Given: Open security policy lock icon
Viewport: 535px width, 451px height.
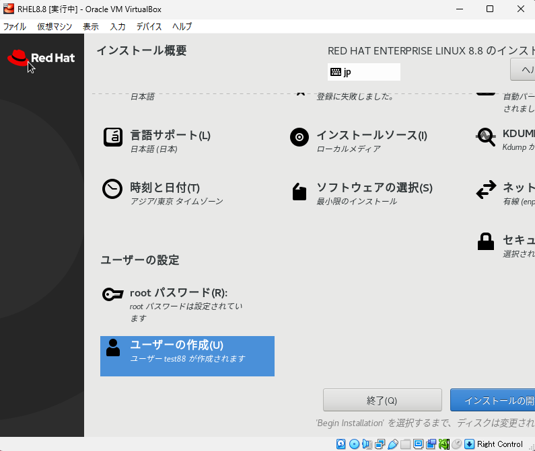Looking at the screenshot, I should pos(485,241).
